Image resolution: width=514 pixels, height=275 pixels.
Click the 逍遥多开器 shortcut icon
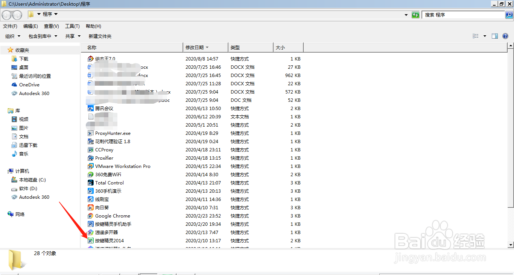coord(90,232)
